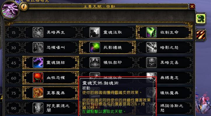This screenshot has height=116, width=211.
Task: Click the 至尊魔典 book icon
Action: click(x=38, y=93)
